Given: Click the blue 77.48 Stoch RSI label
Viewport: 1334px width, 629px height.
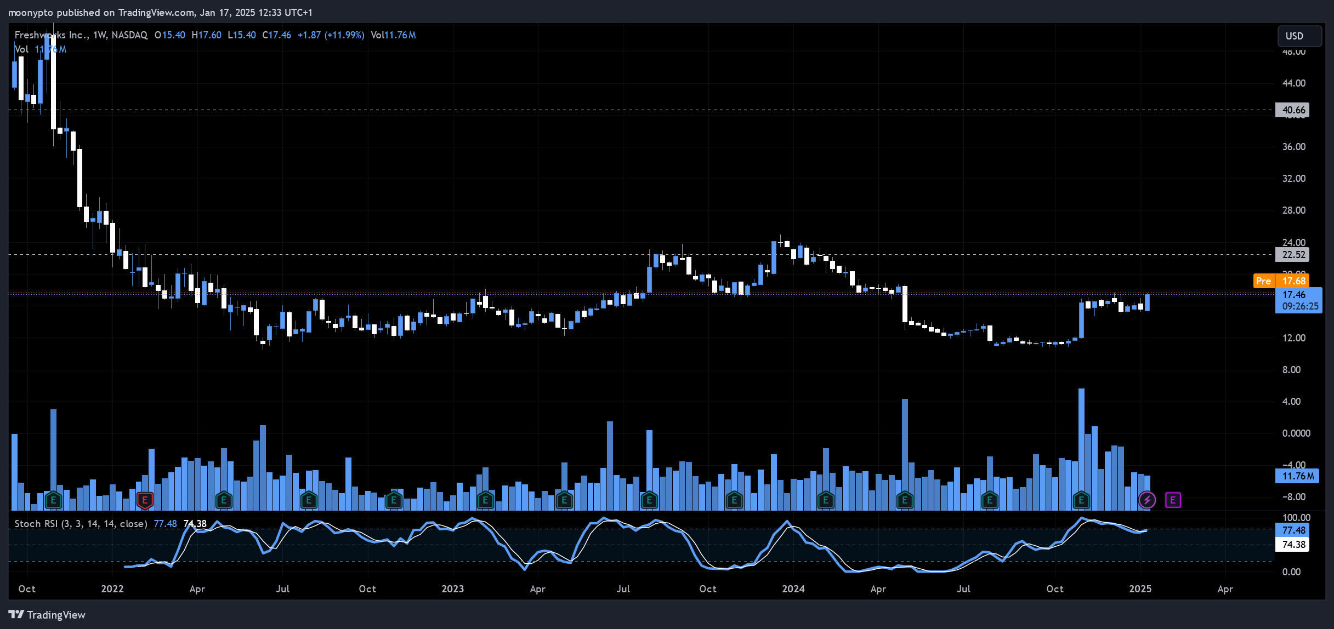Looking at the screenshot, I should [1293, 530].
